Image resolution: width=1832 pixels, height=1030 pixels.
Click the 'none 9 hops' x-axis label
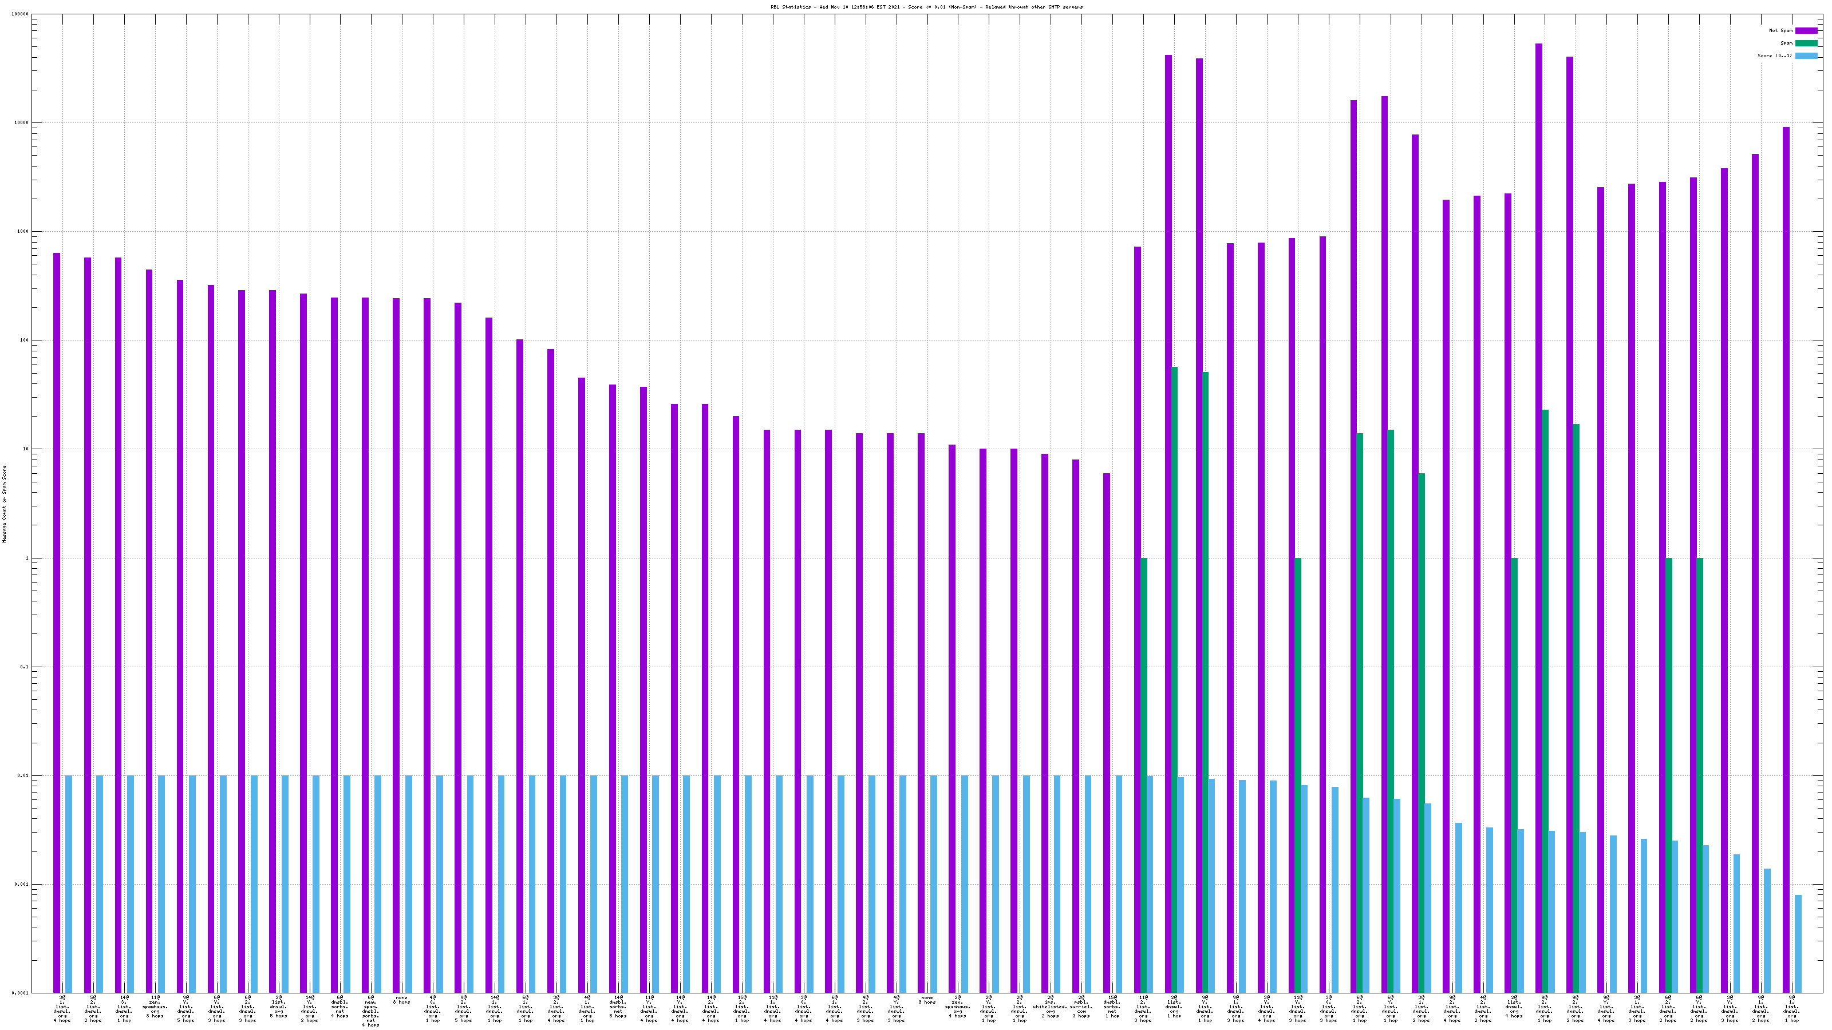[927, 1000]
